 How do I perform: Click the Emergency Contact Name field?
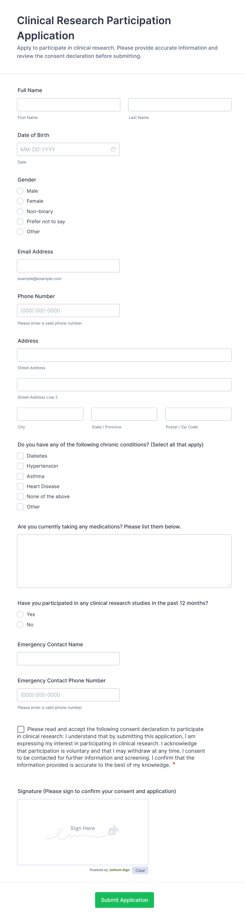click(68, 659)
